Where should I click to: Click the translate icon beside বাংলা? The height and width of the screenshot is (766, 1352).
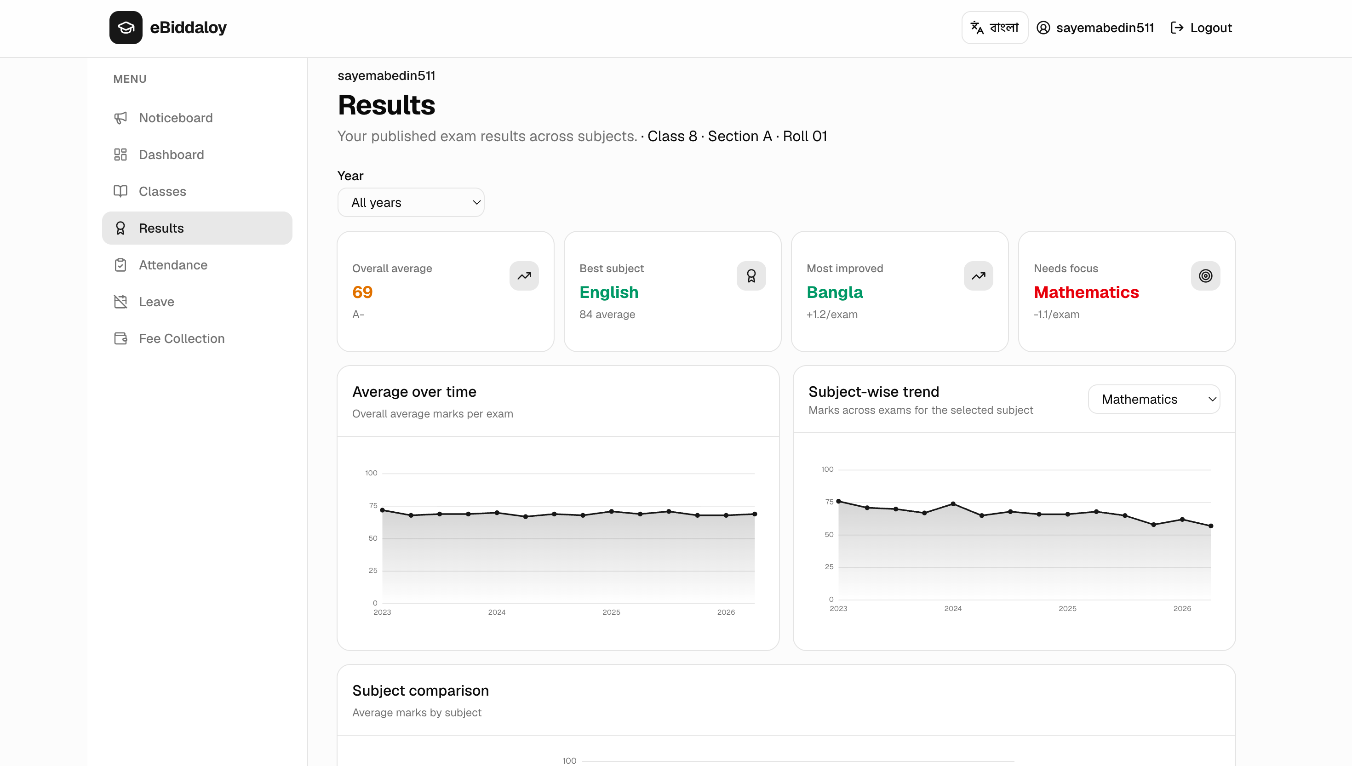click(x=977, y=28)
